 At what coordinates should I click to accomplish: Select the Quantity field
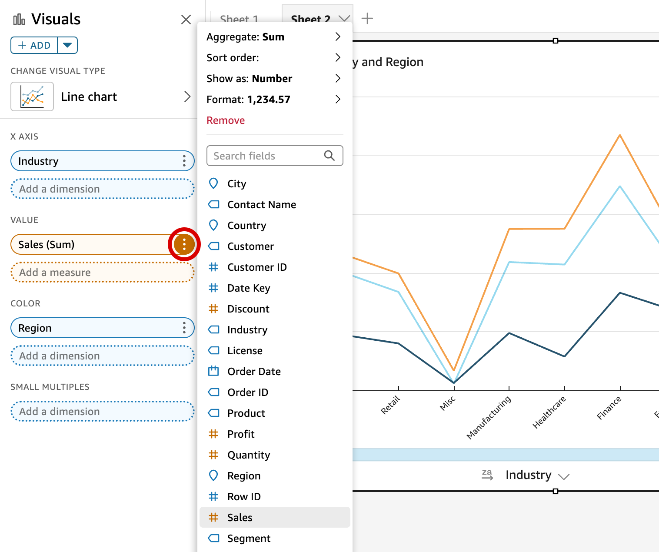pos(275,455)
